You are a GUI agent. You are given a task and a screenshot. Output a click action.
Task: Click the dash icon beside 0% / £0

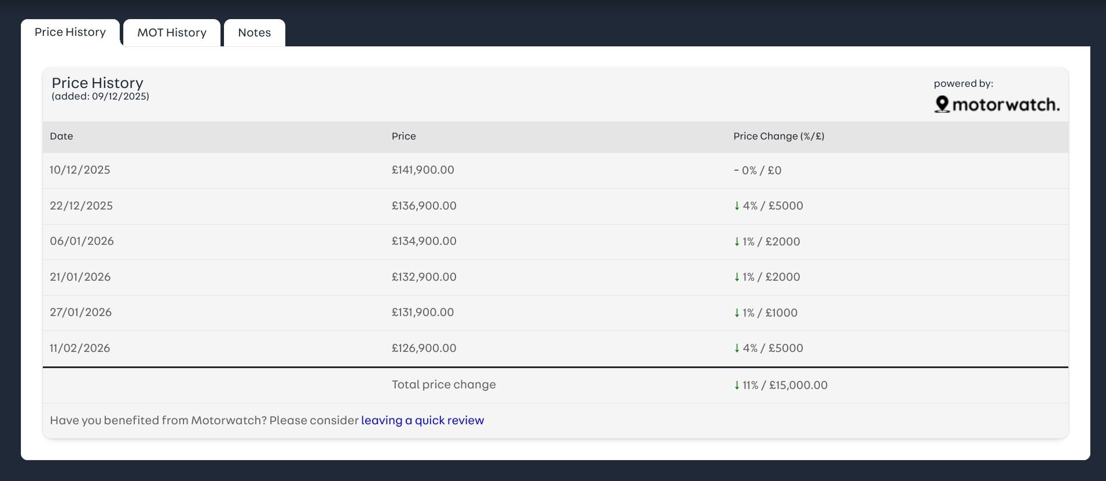point(736,171)
